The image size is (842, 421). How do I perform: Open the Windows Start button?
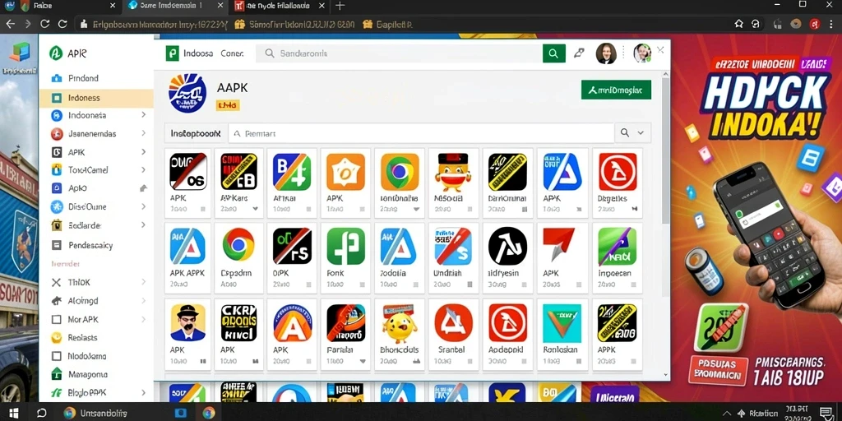13,413
